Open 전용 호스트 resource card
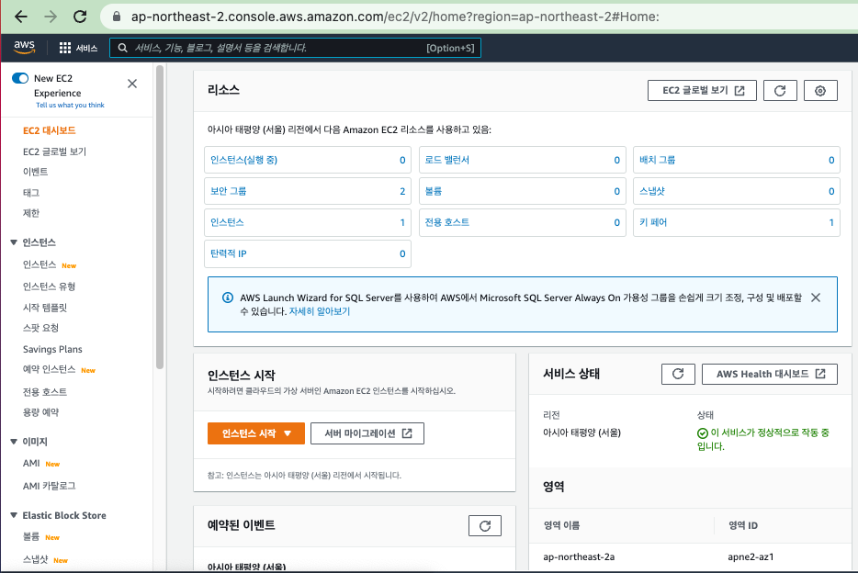The height and width of the screenshot is (573, 858). (x=522, y=222)
